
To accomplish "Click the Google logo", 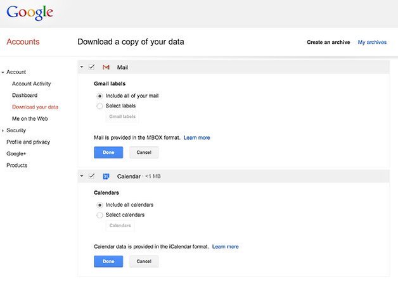I will pyautogui.click(x=30, y=13).
